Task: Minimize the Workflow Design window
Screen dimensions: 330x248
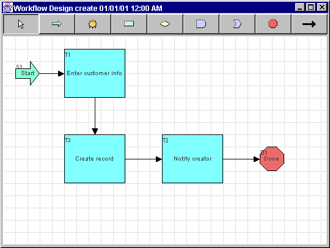Action: (x=299, y=7)
